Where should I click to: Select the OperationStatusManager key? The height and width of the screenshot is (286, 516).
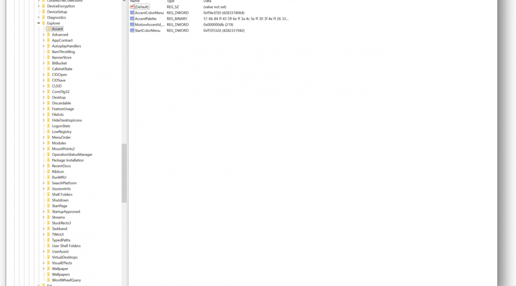(x=72, y=154)
